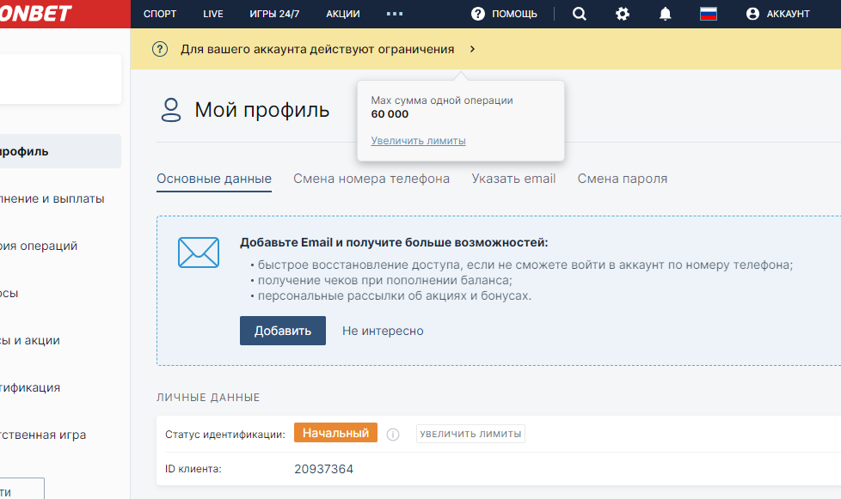Open the profile item in the sidebar
Viewport: 841px width, 499px height.
click(60, 151)
